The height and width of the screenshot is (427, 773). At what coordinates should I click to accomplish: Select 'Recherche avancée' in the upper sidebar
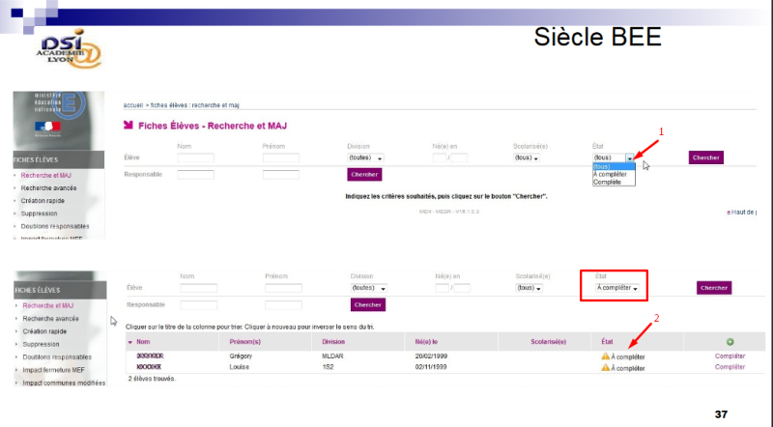pyautogui.click(x=48, y=188)
